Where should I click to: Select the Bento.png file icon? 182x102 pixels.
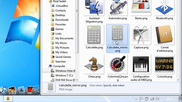(x=141, y=8)
